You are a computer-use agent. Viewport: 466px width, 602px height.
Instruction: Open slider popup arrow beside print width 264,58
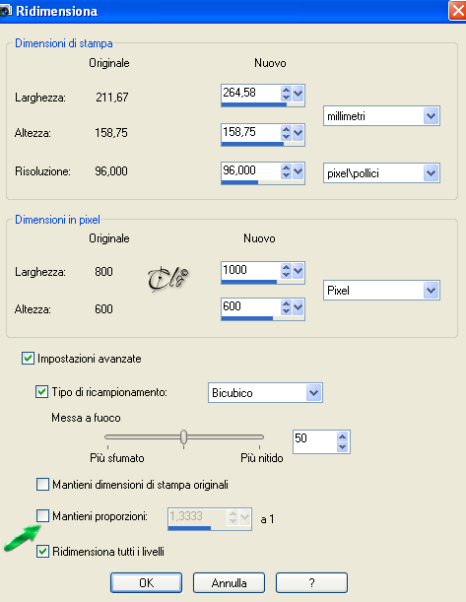click(x=299, y=94)
